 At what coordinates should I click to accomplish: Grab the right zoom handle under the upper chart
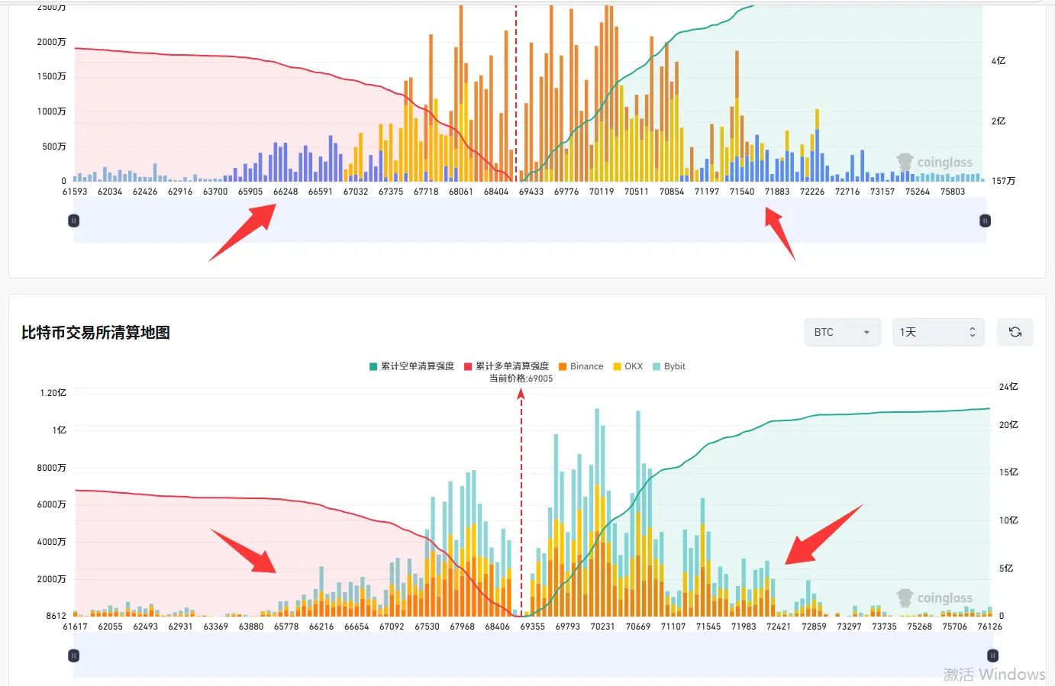coord(986,221)
